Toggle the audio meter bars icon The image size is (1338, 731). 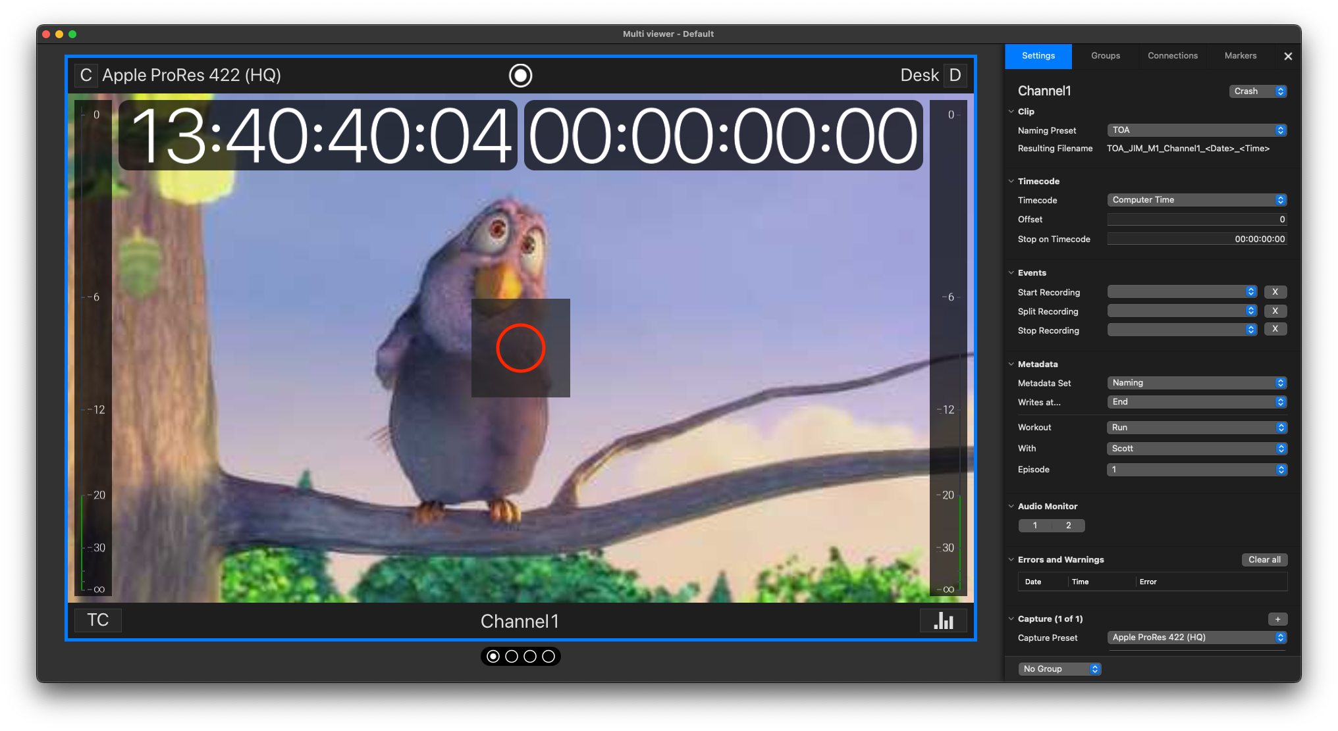point(943,620)
